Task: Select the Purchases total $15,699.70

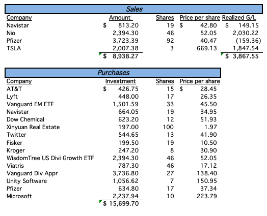Action: pyautogui.click(x=121, y=203)
